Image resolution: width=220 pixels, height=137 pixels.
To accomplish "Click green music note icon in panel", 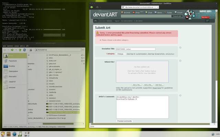I will 20,134.
